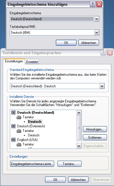Click keyboard icon under Deutsch (Österreich)

pos(19,131)
